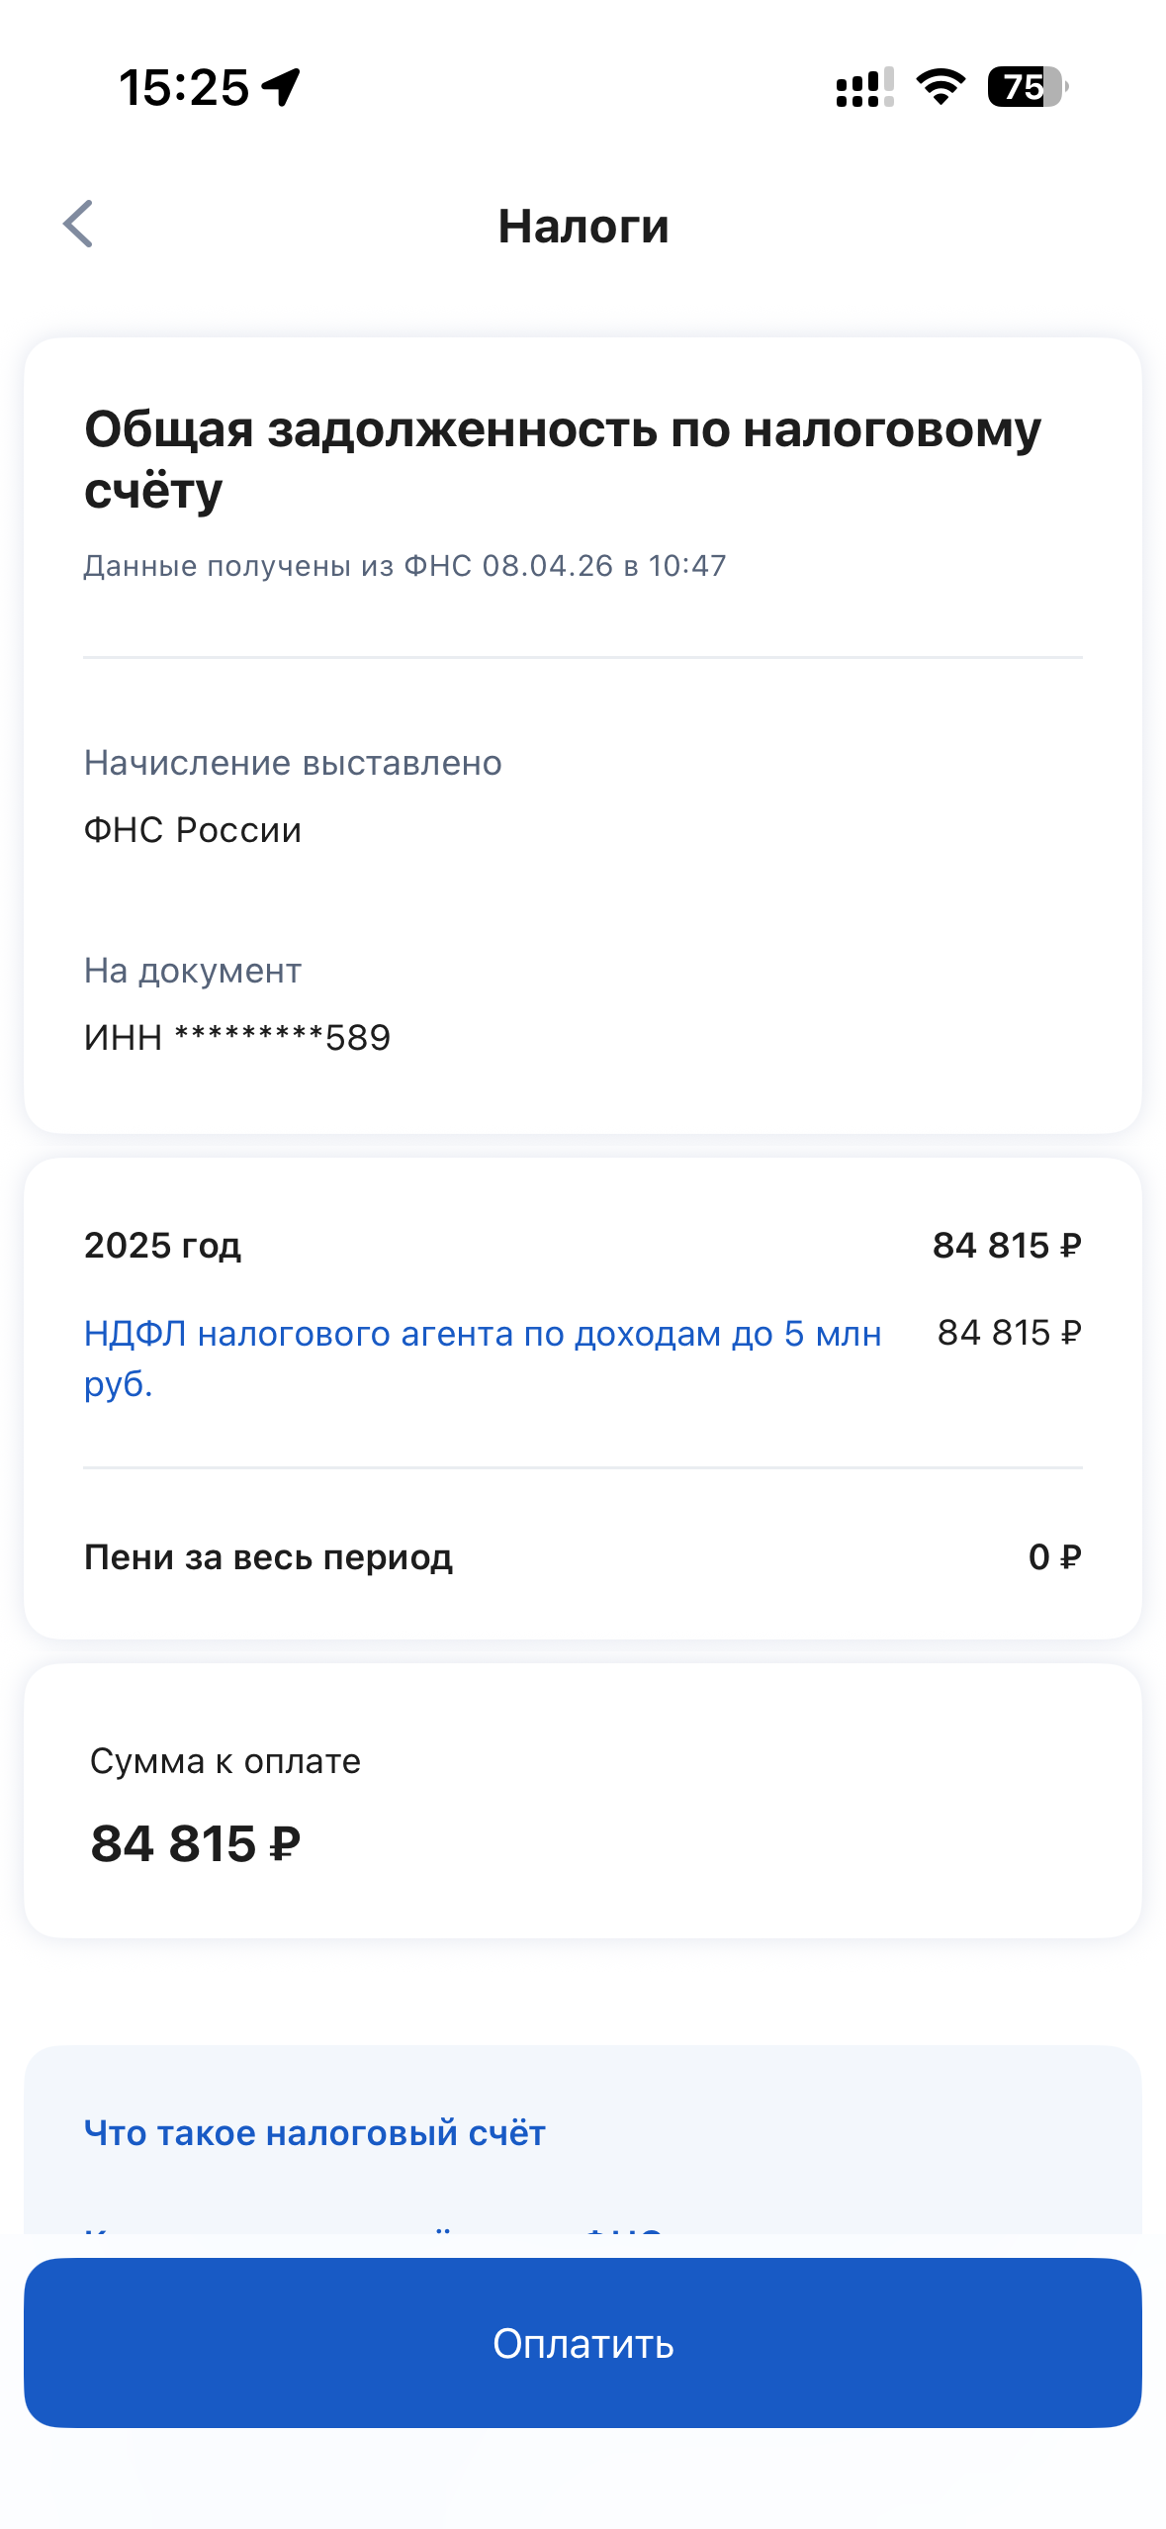Open the Что такое налоговый счёт link
The width and height of the screenshot is (1166, 2529).
pyautogui.click(x=314, y=2132)
